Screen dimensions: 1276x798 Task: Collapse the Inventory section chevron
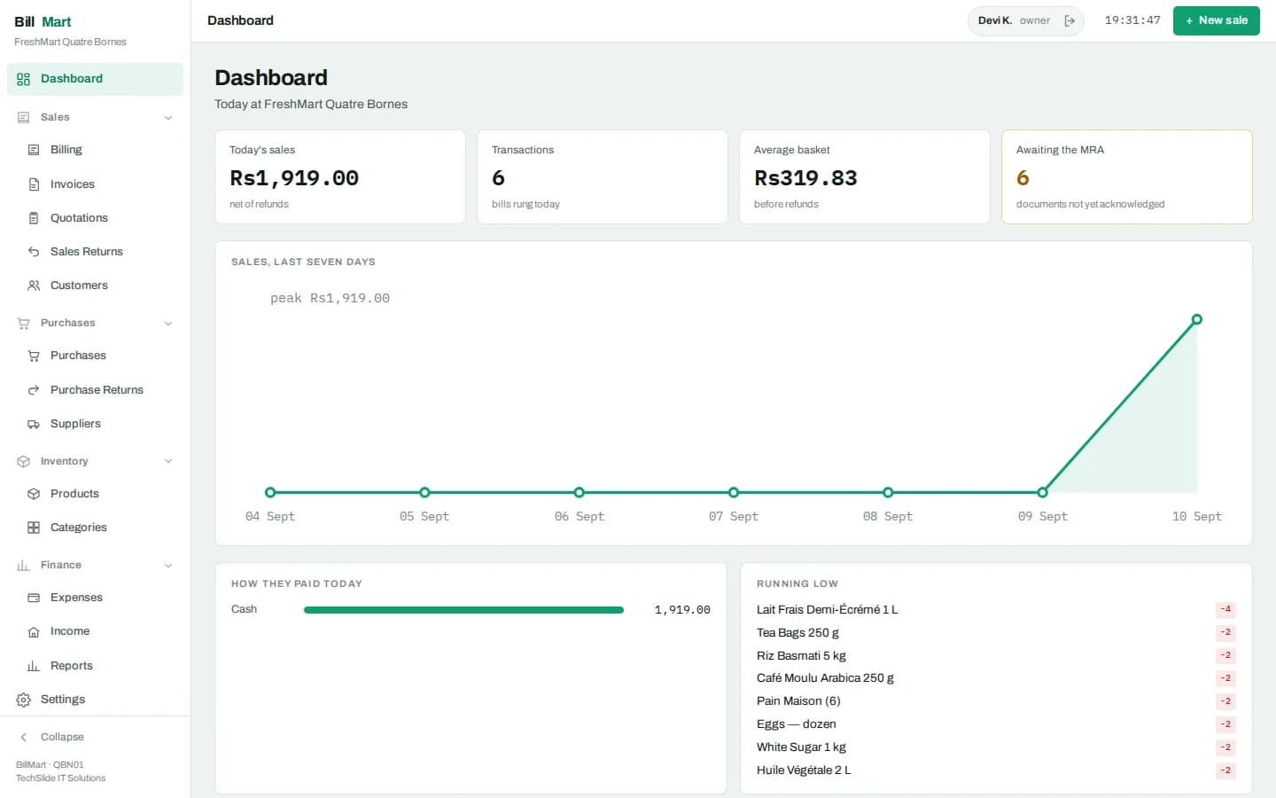click(168, 461)
